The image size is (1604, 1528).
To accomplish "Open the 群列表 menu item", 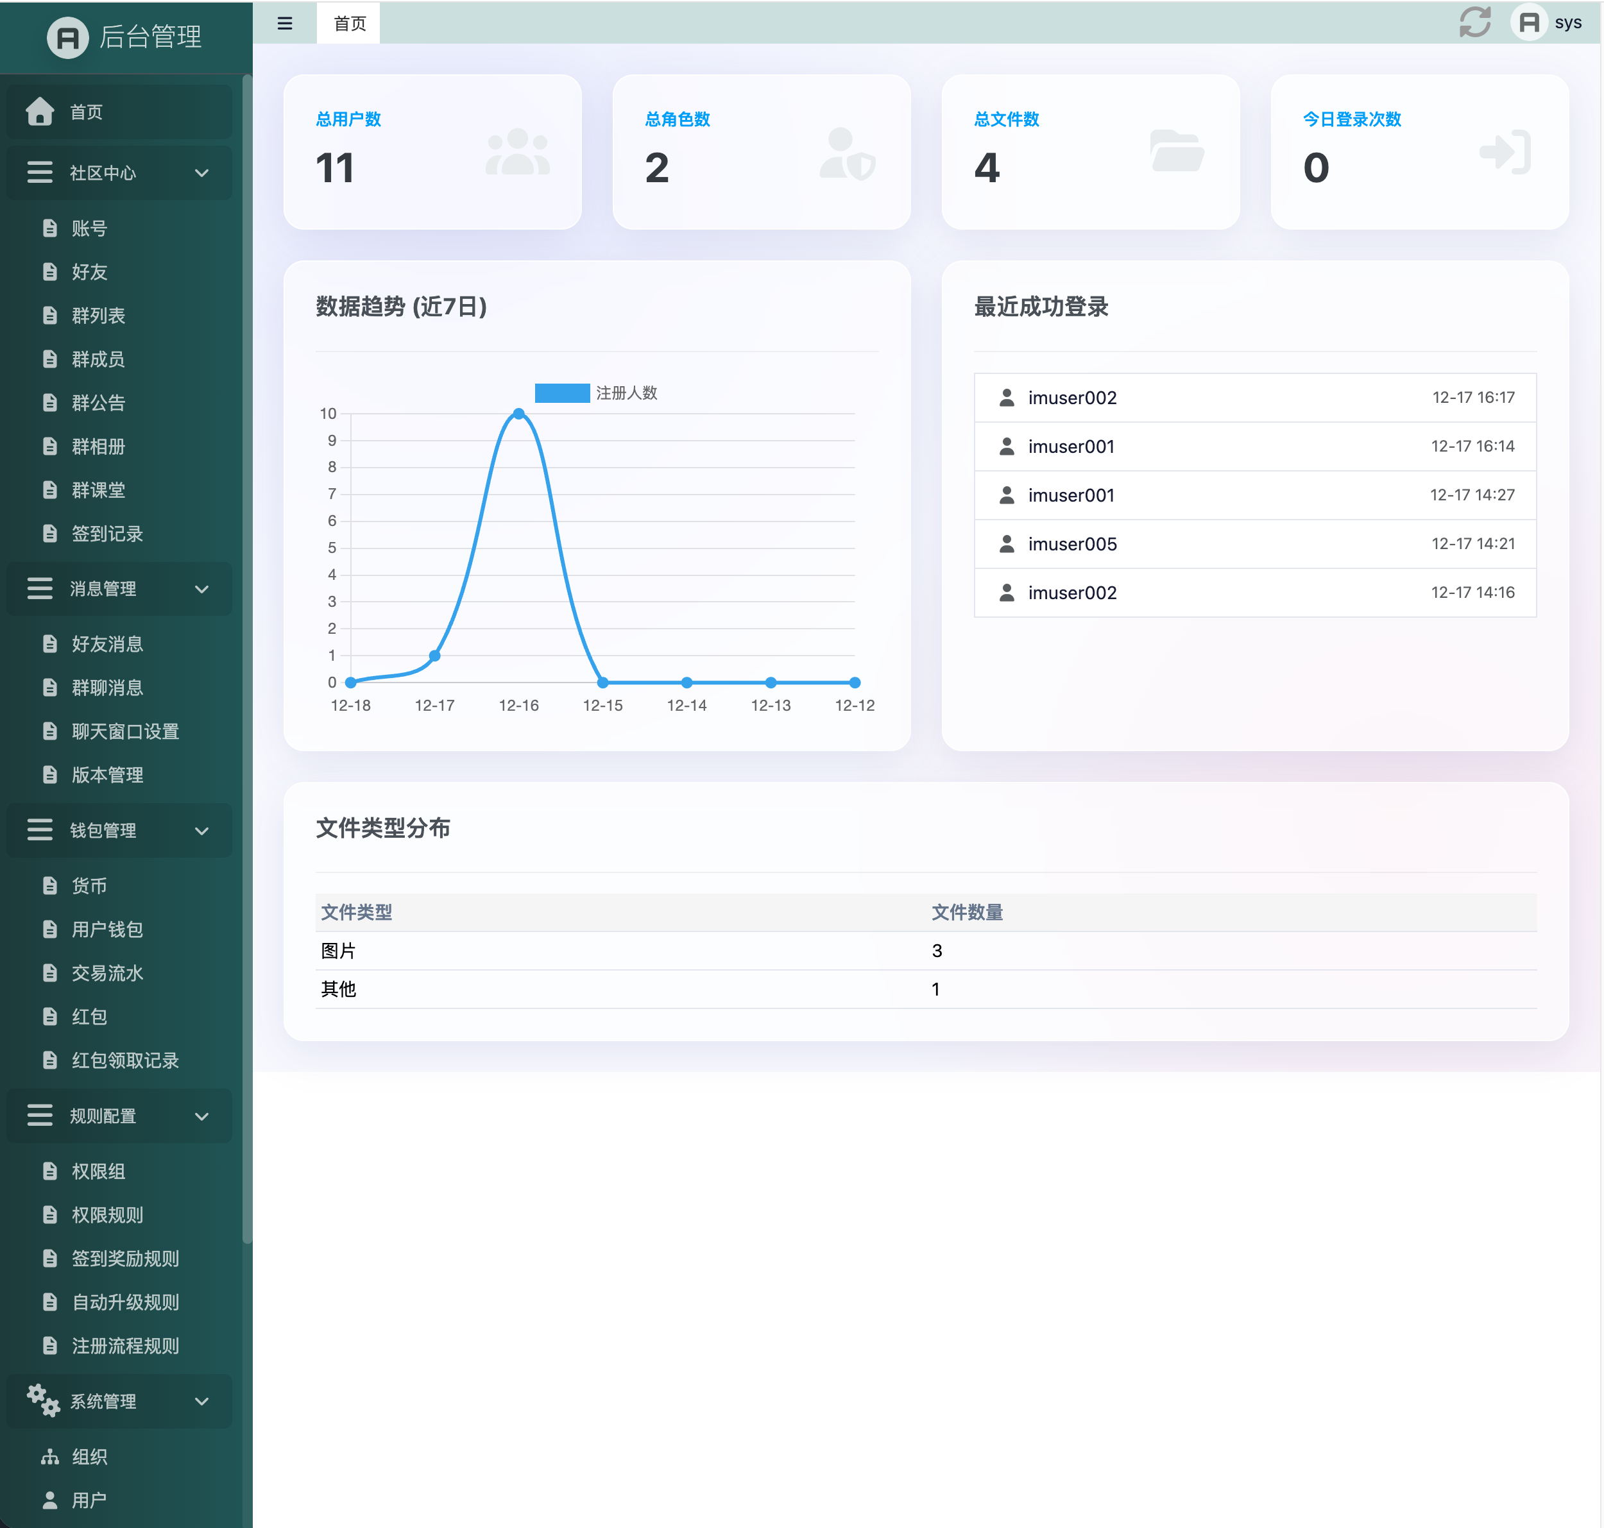I will 98,315.
